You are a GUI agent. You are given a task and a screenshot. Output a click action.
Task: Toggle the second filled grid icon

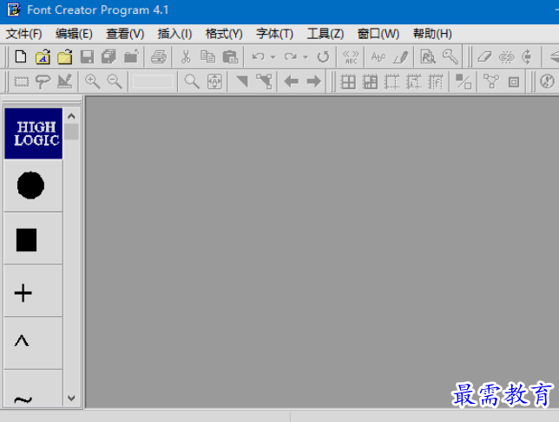(x=370, y=81)
